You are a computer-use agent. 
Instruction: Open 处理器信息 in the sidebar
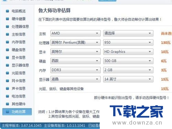coord(20,26)
